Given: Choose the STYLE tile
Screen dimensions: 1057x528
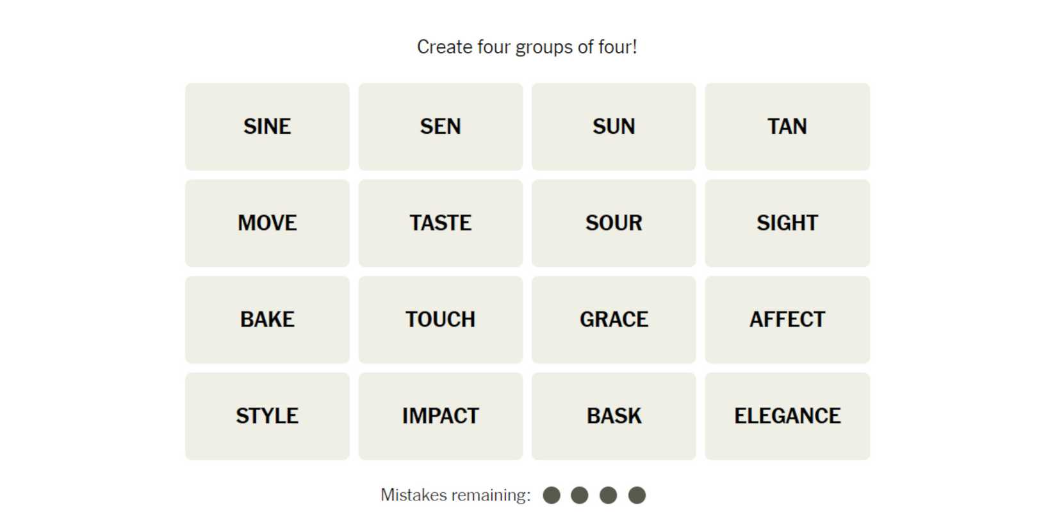Looking at the screenshot, I should (267, 416).
